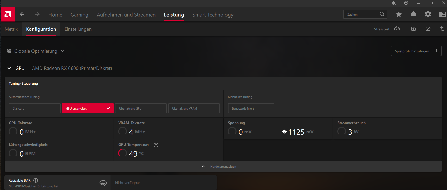Click the 'AMD Radeon RX 6600 (Primär/Diskret)' text

(72, 68)
